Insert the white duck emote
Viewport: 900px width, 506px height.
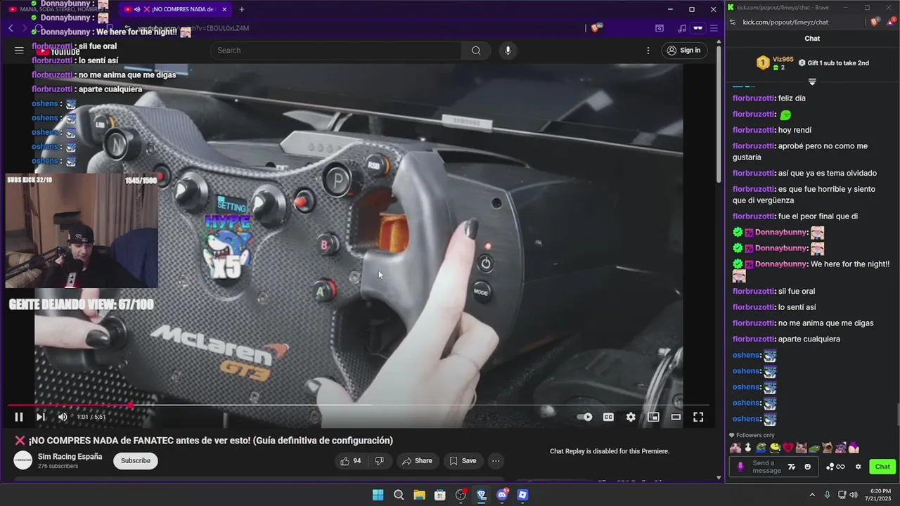pyautogui.click(x=748, y=448)
